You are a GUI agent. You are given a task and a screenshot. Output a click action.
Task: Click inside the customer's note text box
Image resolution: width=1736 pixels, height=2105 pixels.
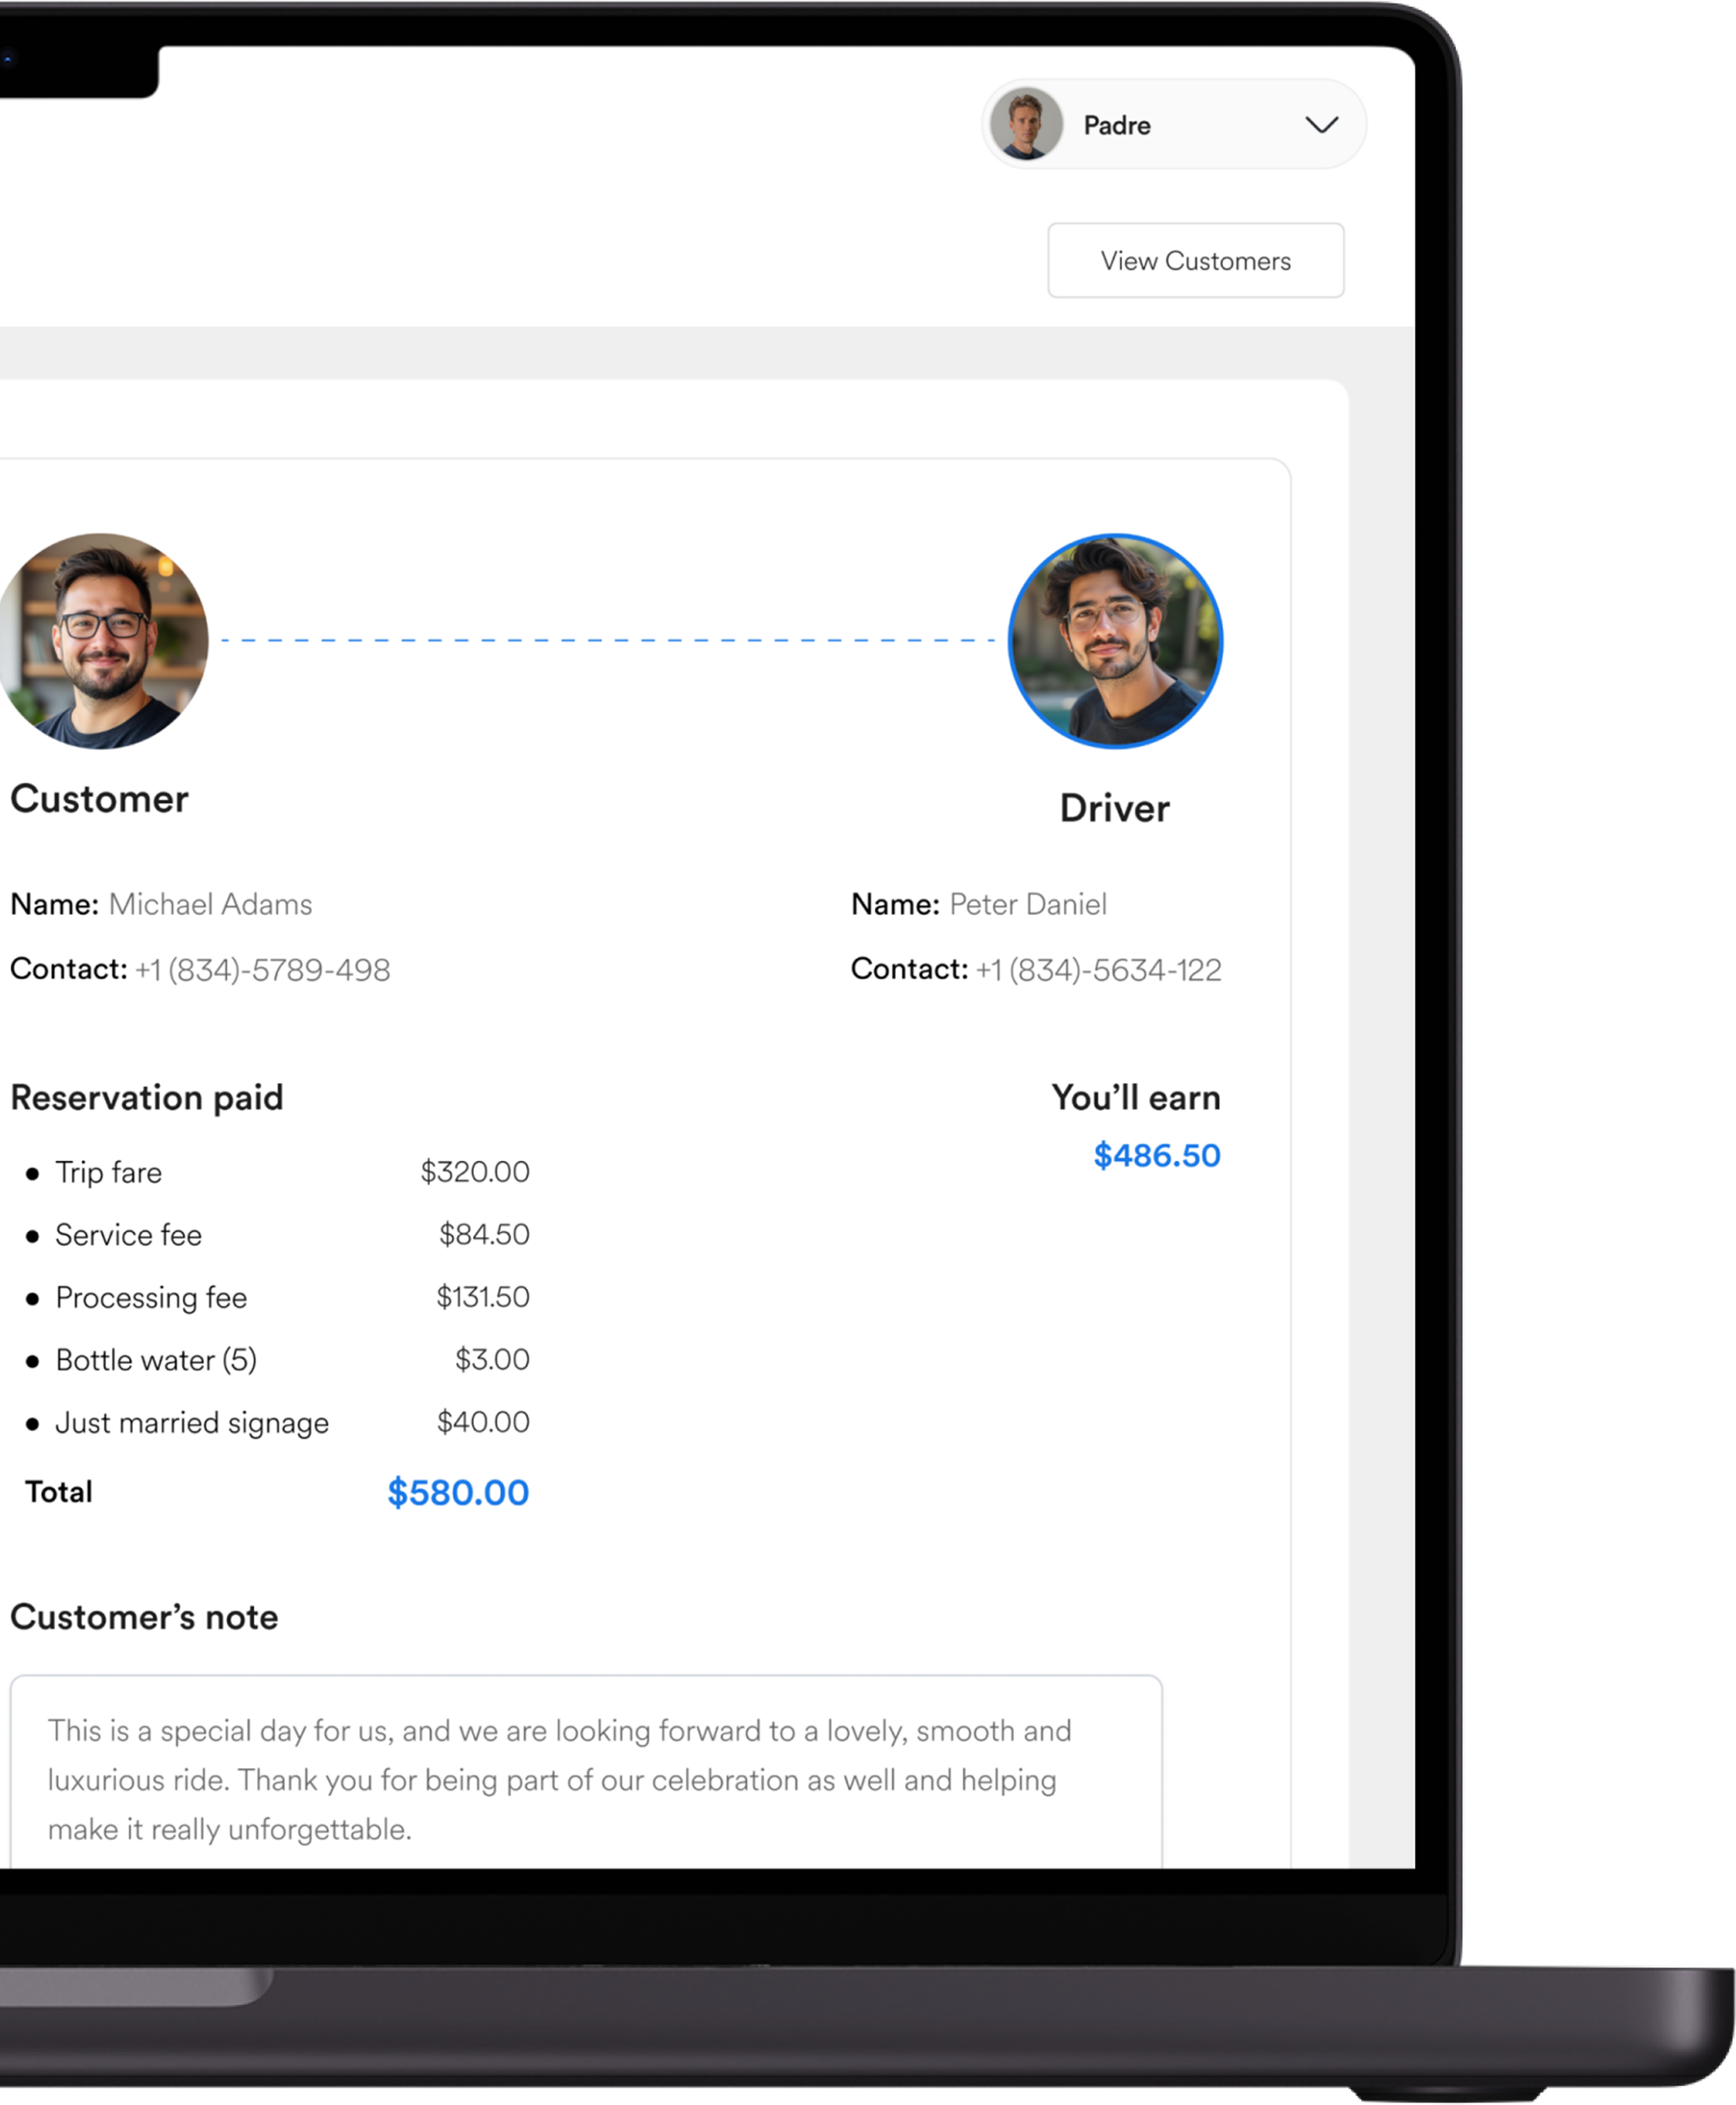tap(586, 1771)
